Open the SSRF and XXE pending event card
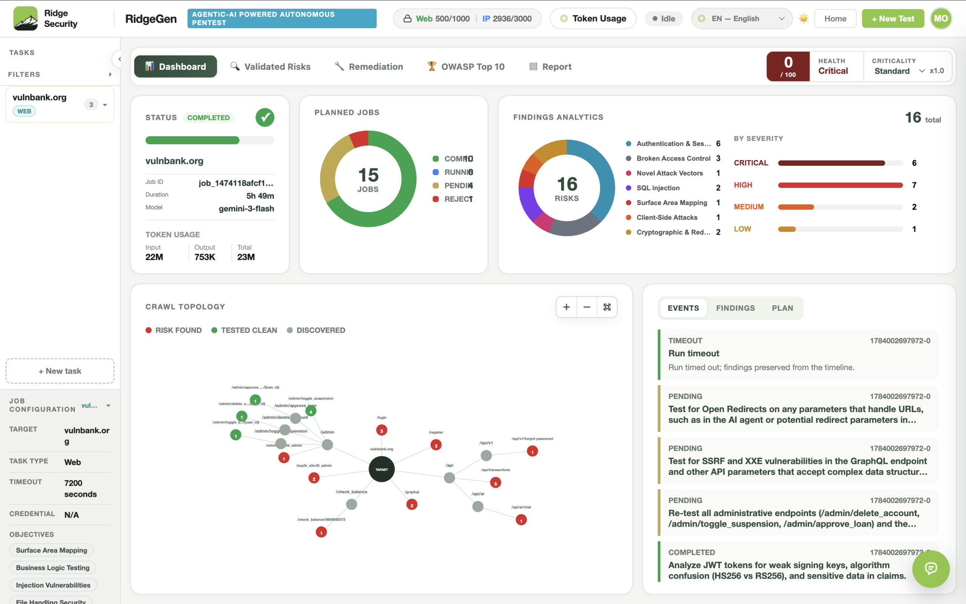The height and width of the screenshot is (604, 966). coord(798,461)
